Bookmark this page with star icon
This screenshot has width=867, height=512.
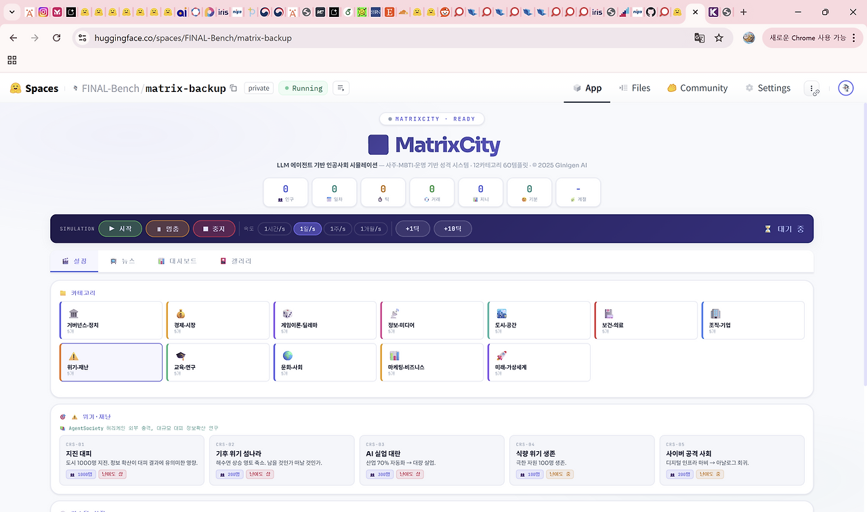(719, 38)
